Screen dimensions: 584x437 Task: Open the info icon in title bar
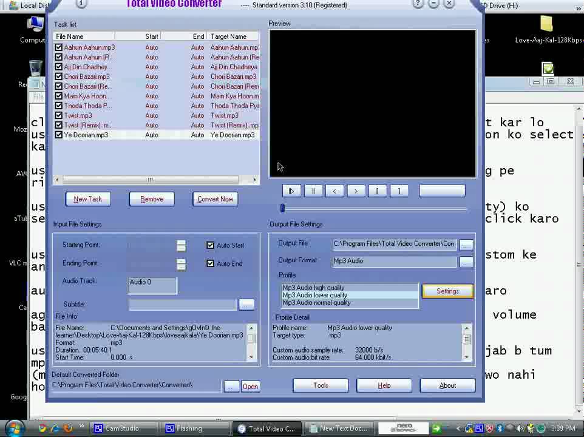(x=81, y=4)
